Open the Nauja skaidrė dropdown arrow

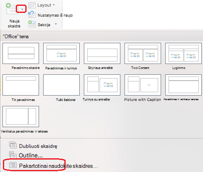[22, 10]
